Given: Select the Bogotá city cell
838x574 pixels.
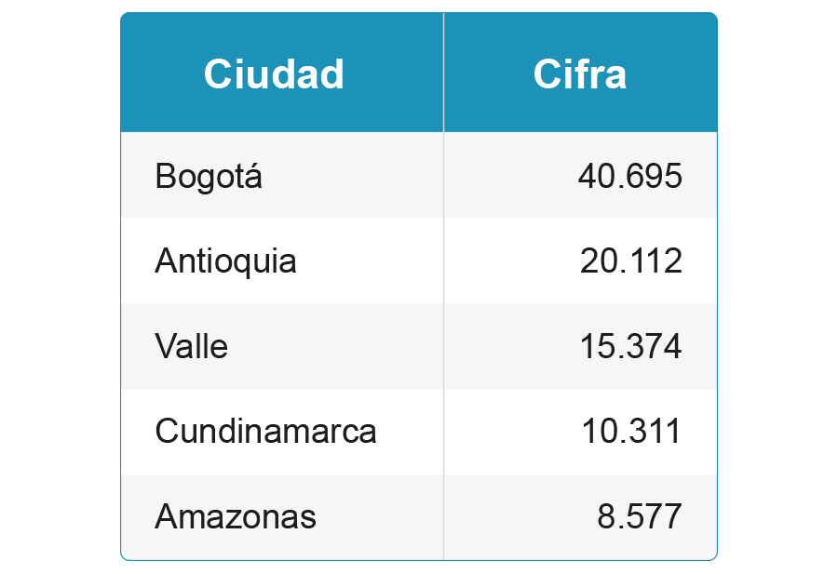Looking at the screenshot, I should coord(209,176).
